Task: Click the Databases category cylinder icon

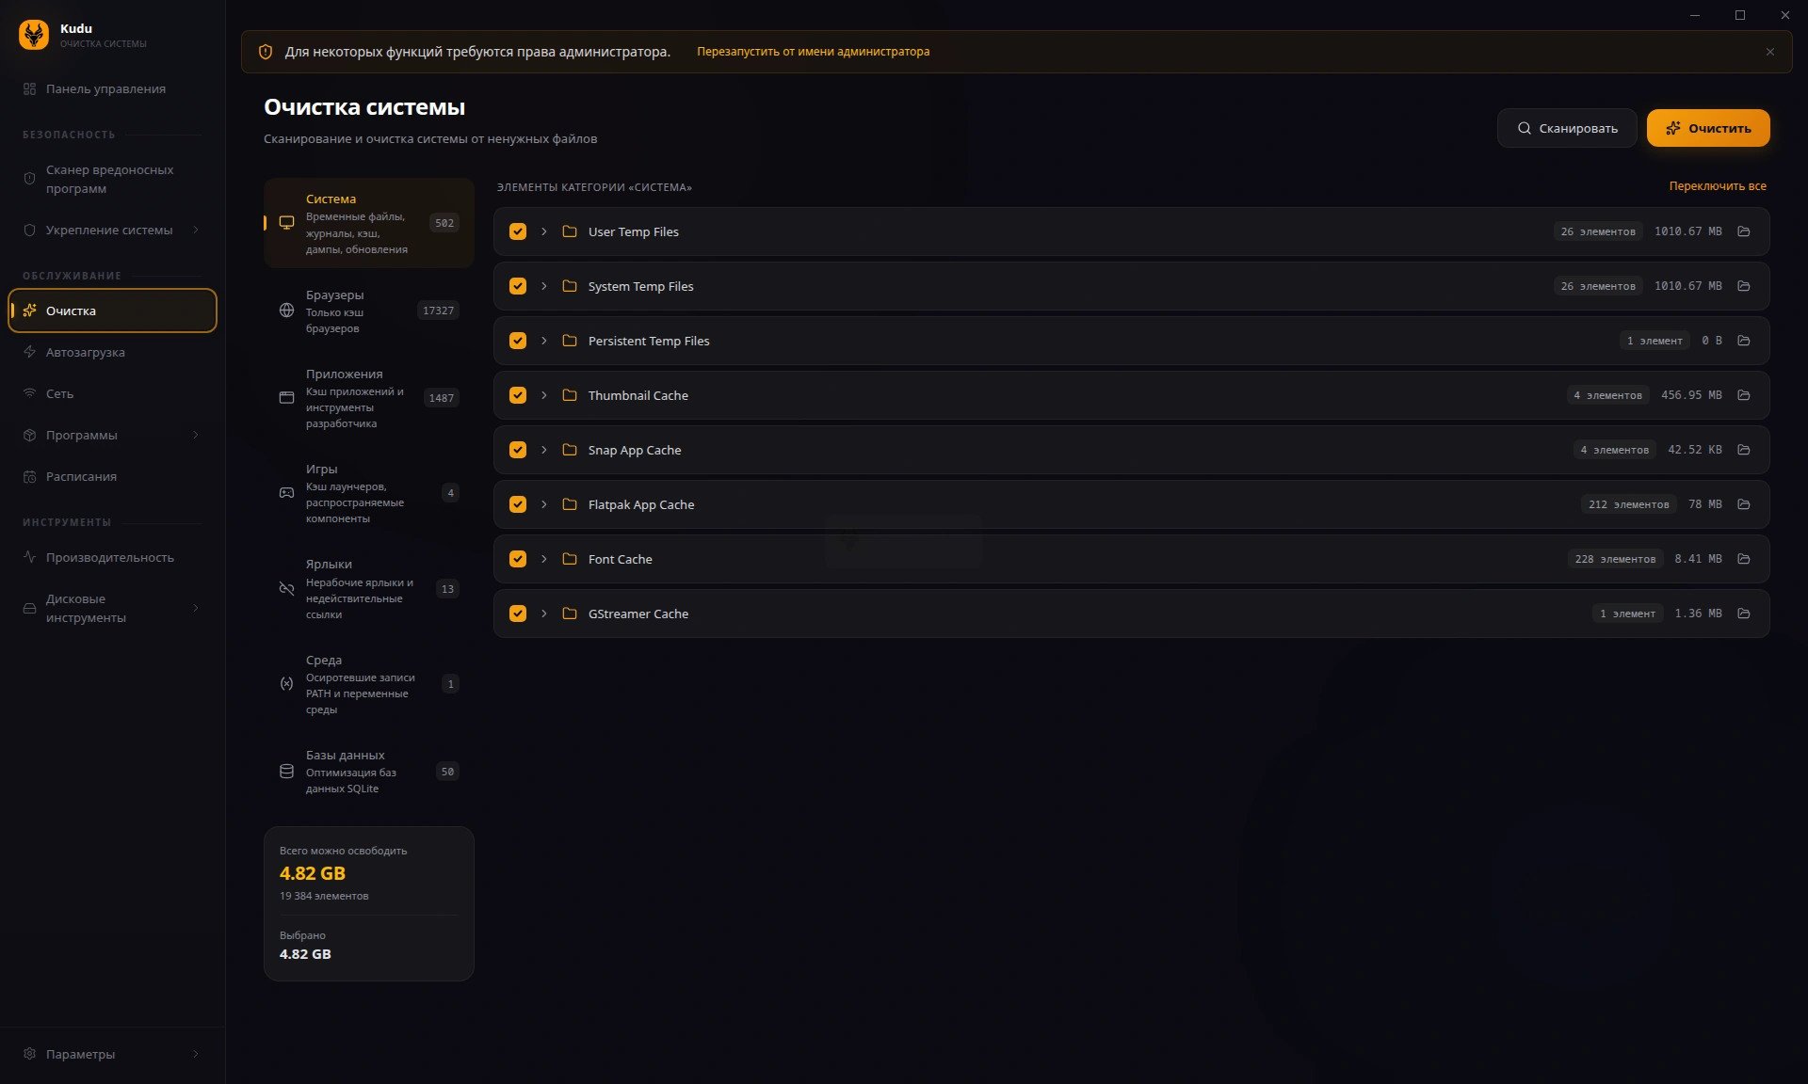Action: 286,772
